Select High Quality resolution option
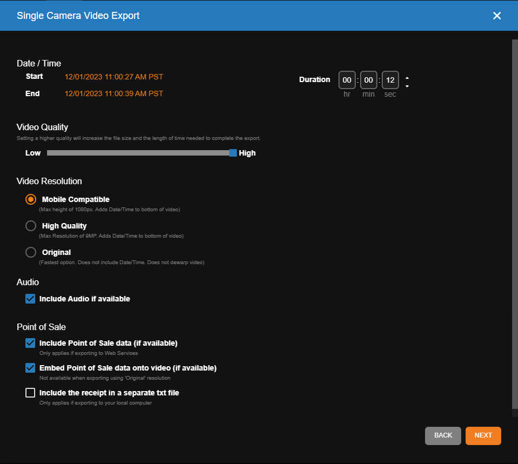This screenshot has height=464, width=518. pos(31,226)
